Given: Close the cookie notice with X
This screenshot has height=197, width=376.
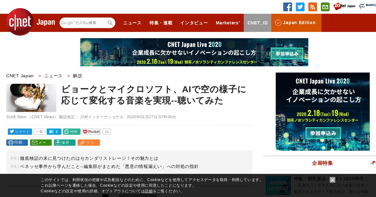Looking at the screenshot, I should click(x=332, y=180).
